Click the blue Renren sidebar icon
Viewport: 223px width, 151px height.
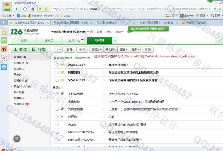point(4,67)
